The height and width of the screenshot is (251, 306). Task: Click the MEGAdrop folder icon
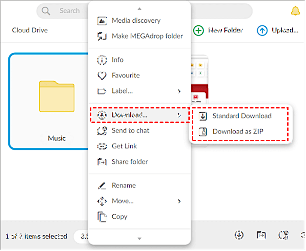coord(102,36)
